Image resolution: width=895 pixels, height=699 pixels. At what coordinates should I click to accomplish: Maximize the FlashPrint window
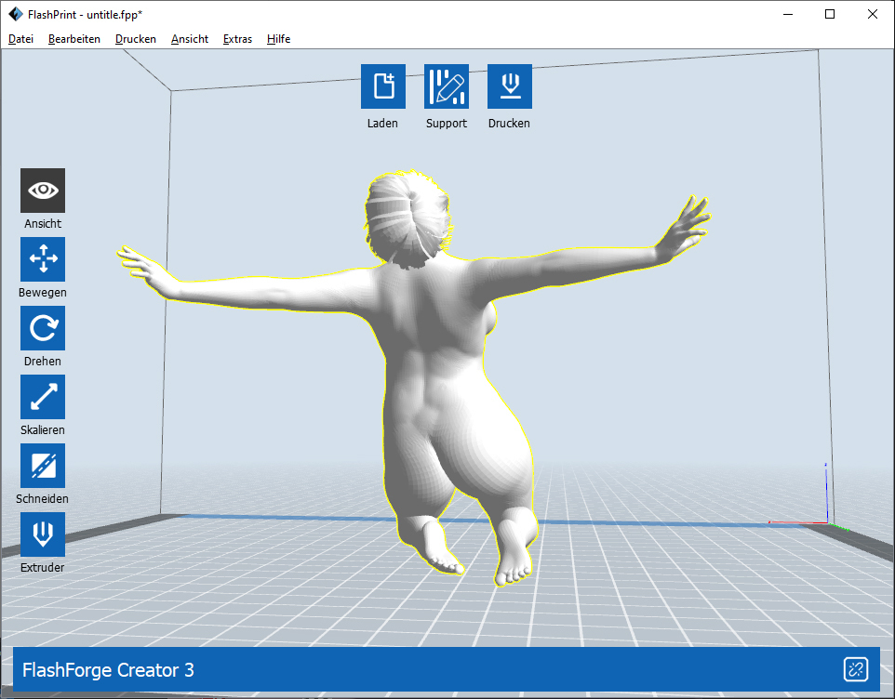click(830, 14)
